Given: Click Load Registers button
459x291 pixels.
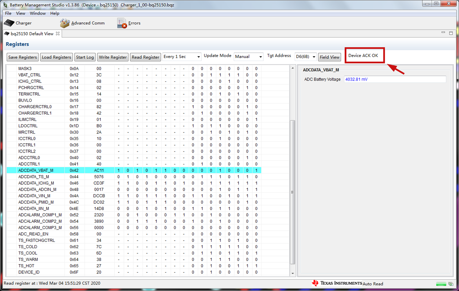Looking at the screenshot, I should click(56, 57).
